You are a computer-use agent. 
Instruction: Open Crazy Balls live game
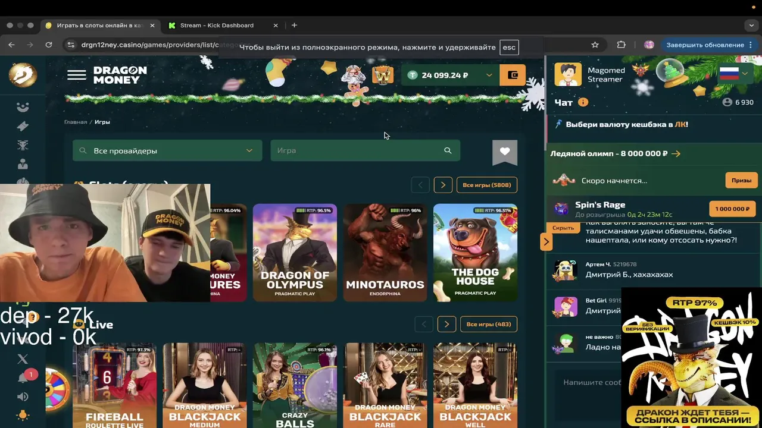(x=295, y=385)
